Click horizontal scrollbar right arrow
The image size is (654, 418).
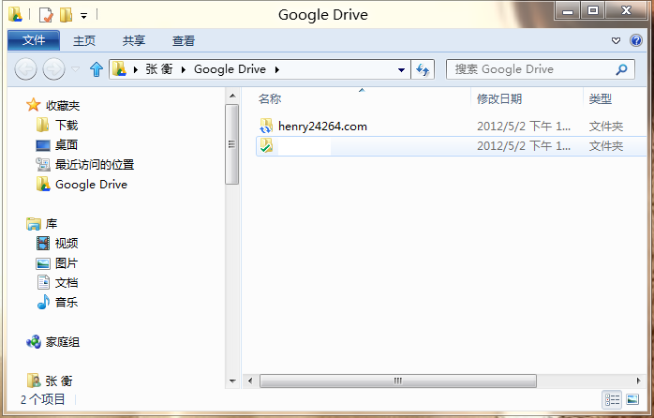(x=638, y=381)
